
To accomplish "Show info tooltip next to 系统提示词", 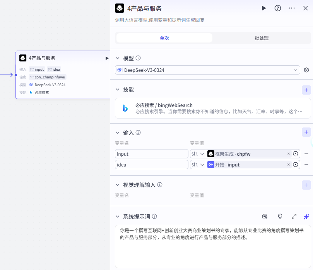I will click(x=154, y=216).
